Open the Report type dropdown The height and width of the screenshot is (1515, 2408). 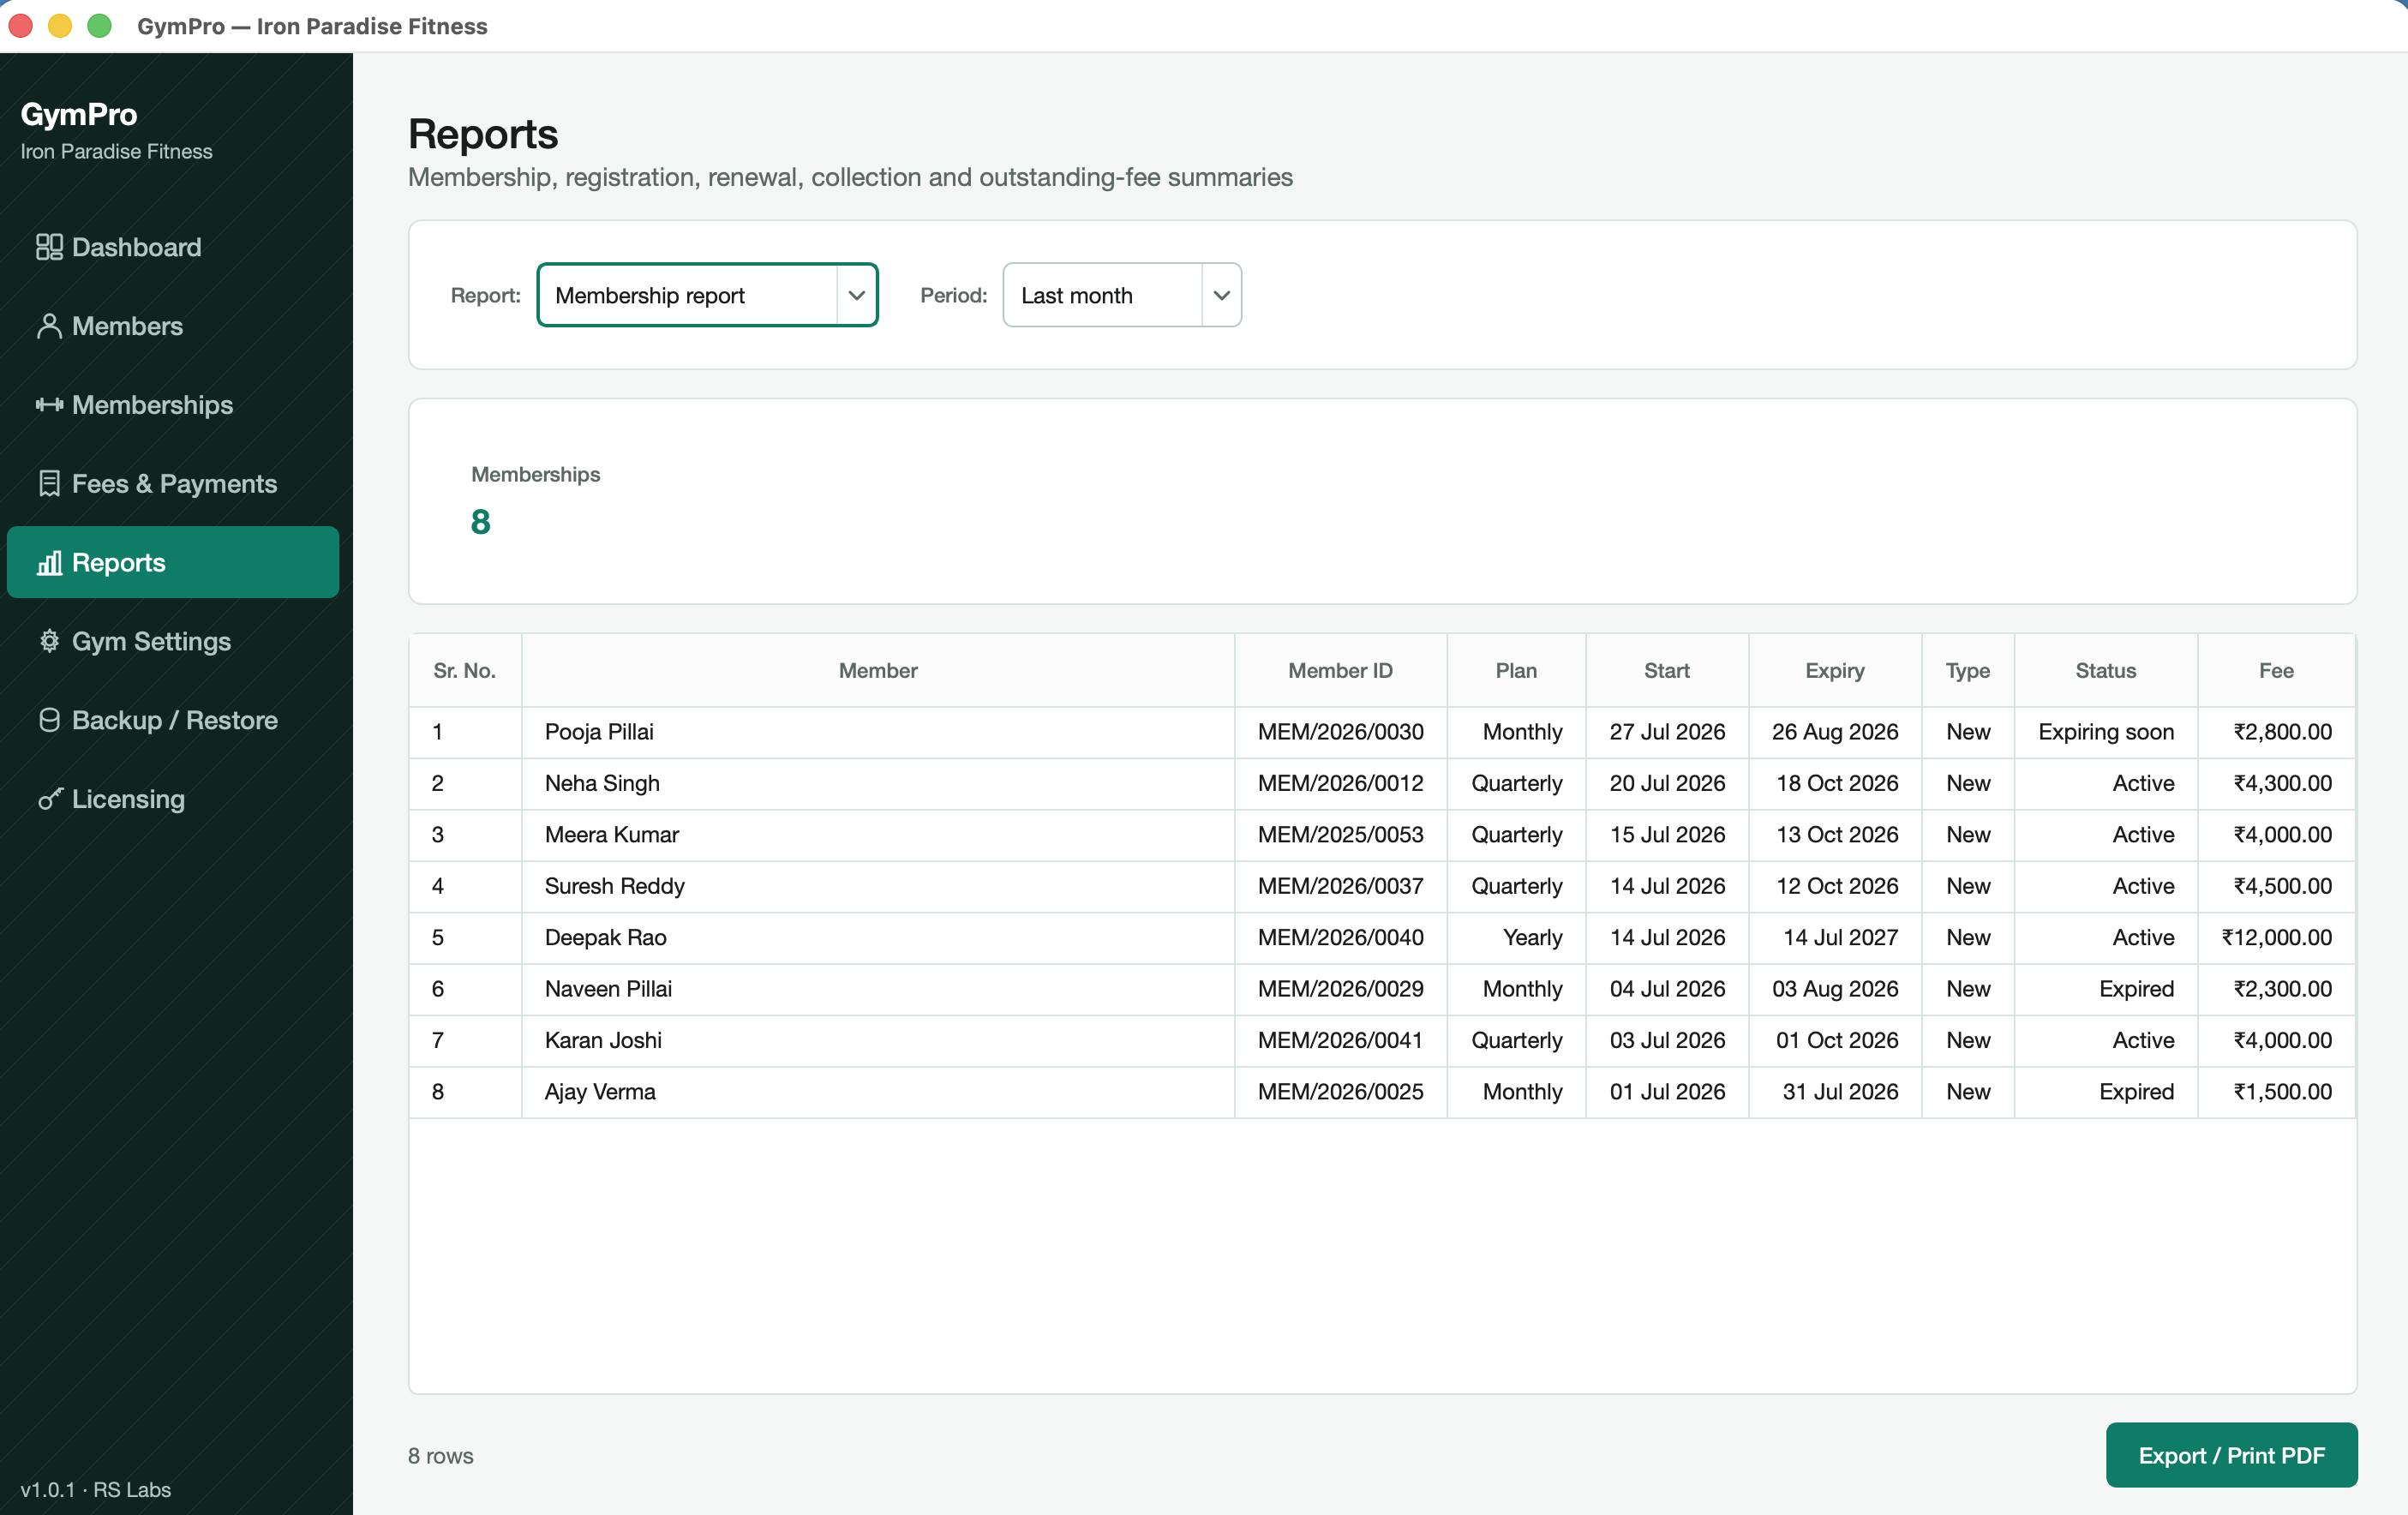[707, 295]
